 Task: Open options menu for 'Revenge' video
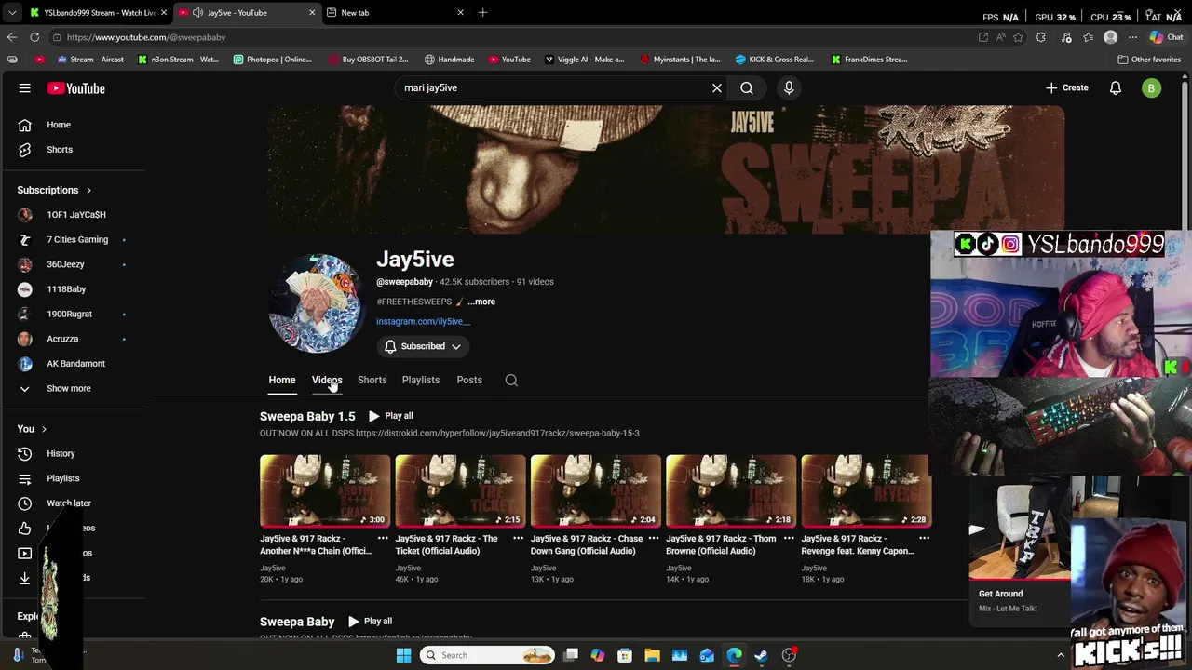tap(924, 539)
